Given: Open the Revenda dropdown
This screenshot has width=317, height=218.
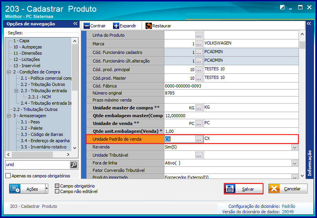Looking at the screenshot, I should (x=295, y=147).
